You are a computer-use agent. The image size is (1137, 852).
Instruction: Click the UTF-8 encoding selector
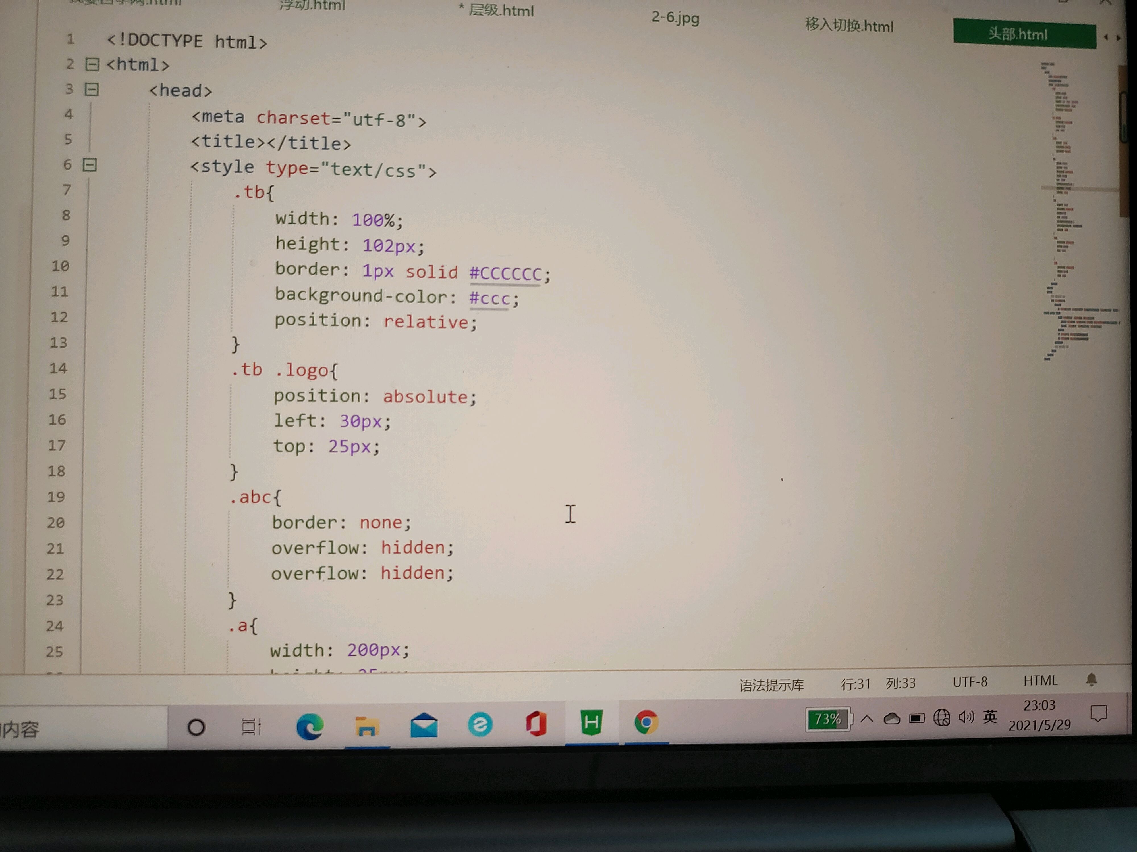[x=969, y=682]
